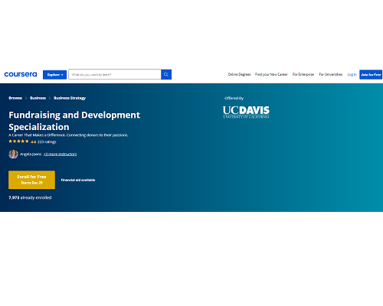This screenshot has width=383, height=306.
Task: Open the Explore dropdown menu
Action: coord(54,75)
